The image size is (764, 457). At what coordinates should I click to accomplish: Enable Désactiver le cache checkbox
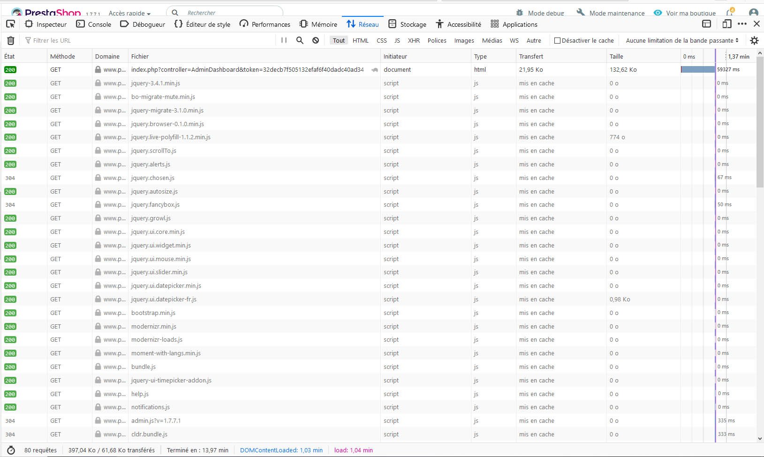pos(558,41)
